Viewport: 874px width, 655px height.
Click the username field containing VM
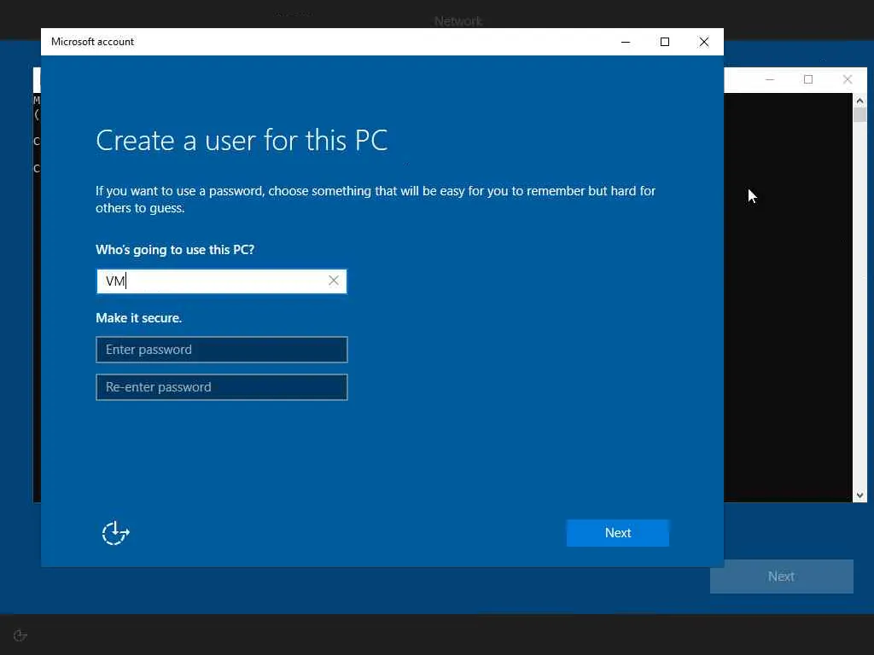(x=221, y=281)
